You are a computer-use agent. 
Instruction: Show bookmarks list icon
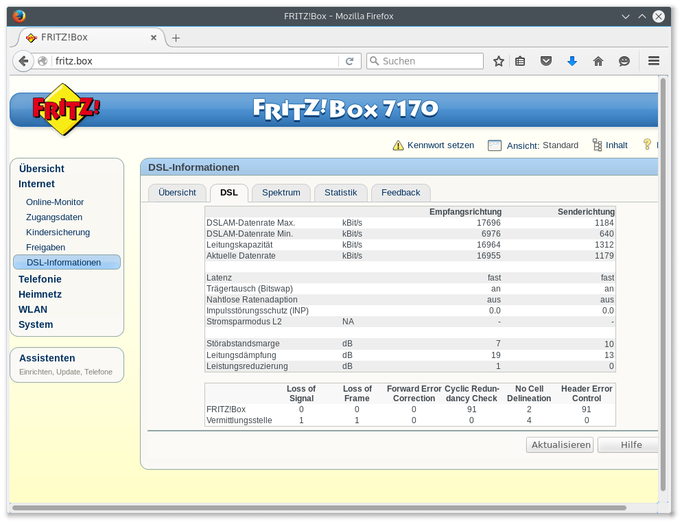coord(520,61)
